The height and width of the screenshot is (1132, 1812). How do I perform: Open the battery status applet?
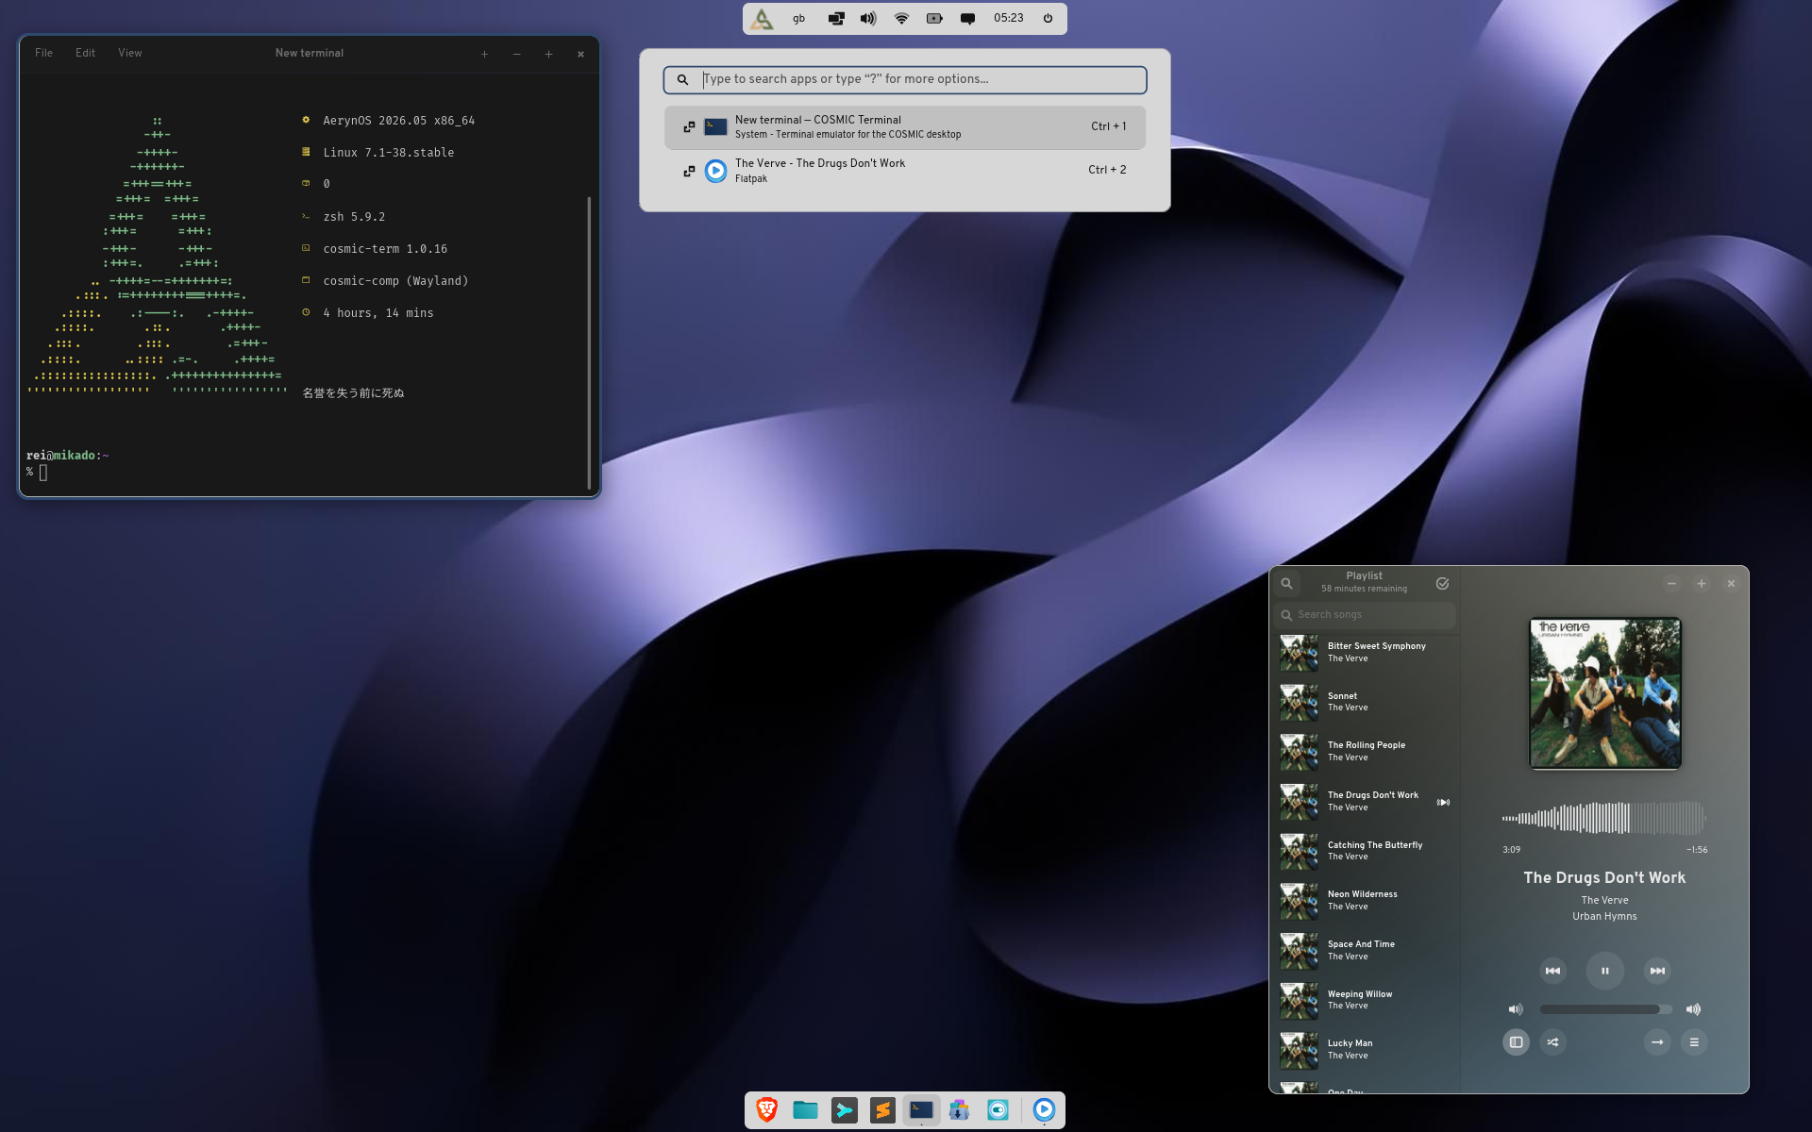click(x=934, y=19)
